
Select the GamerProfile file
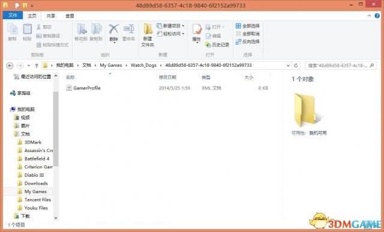pos(83,88)
